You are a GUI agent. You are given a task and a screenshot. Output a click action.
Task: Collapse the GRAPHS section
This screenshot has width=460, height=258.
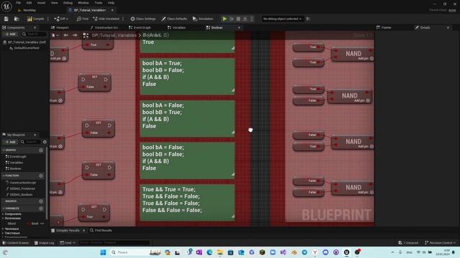[x=4, y=150]
